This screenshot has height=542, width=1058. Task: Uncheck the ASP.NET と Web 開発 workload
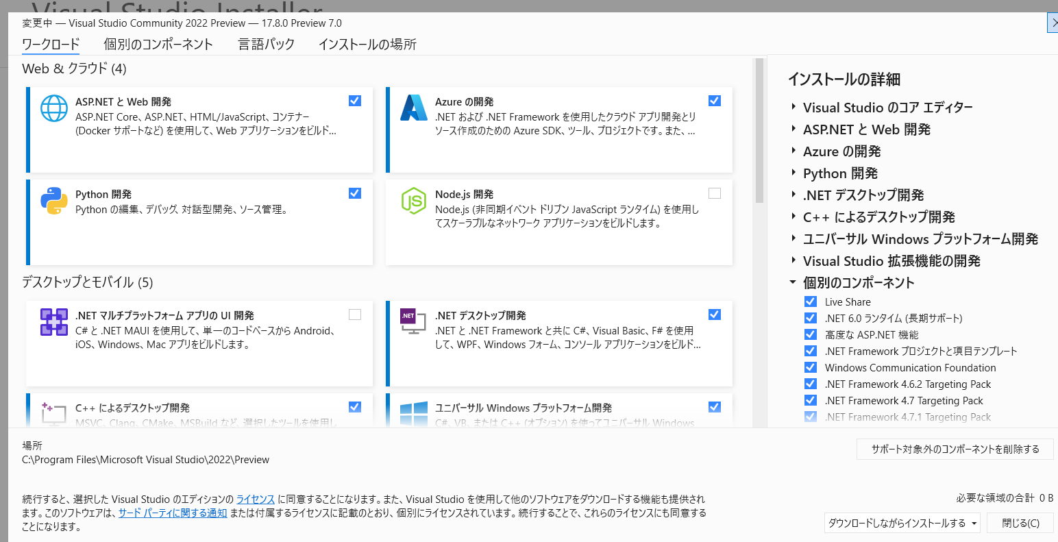point(354,101)
